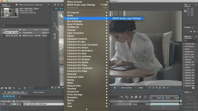The height and width of the screenshot is (111, 198).
Task: Click the composition's label color swatch
Action: [20, 32]
